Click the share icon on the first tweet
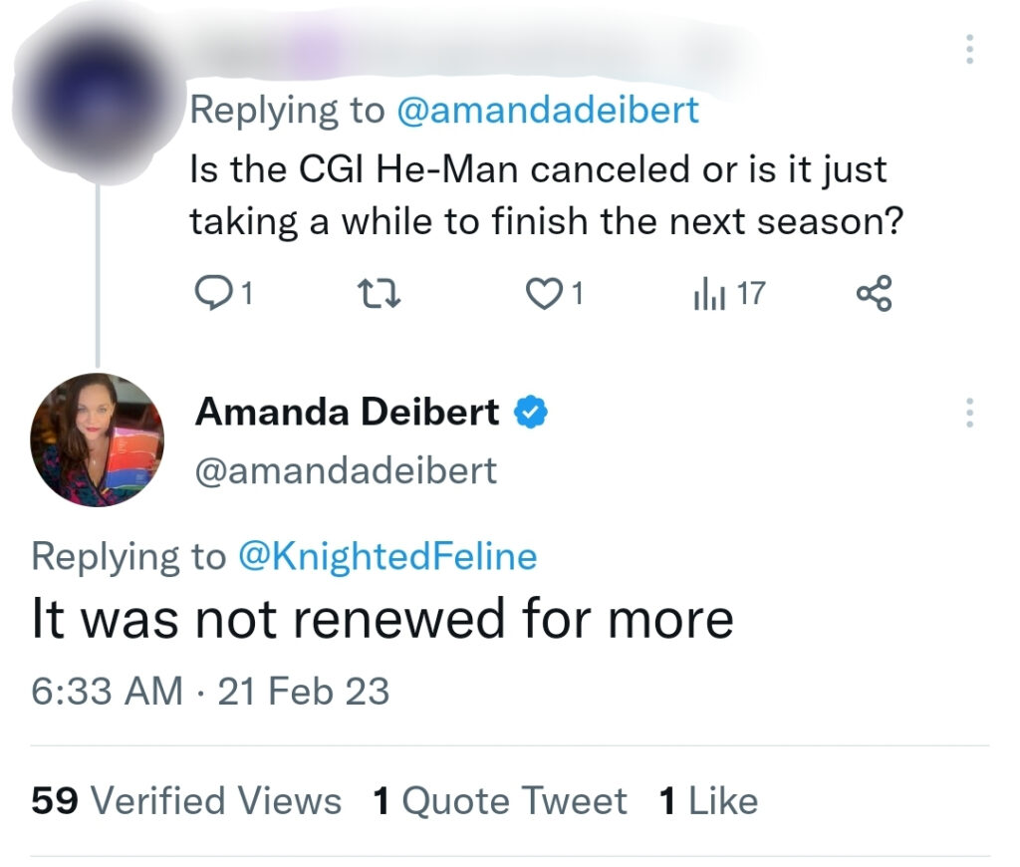 point(875,294)
